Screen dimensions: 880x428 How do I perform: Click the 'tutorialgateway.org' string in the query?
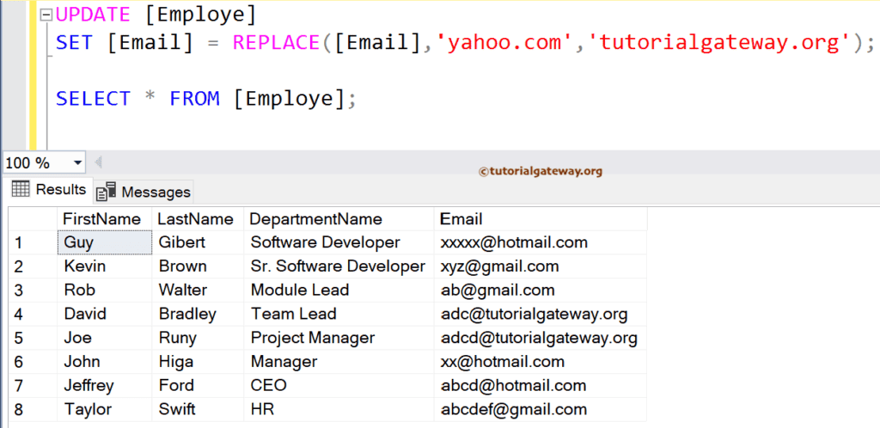tap(718, 43)
